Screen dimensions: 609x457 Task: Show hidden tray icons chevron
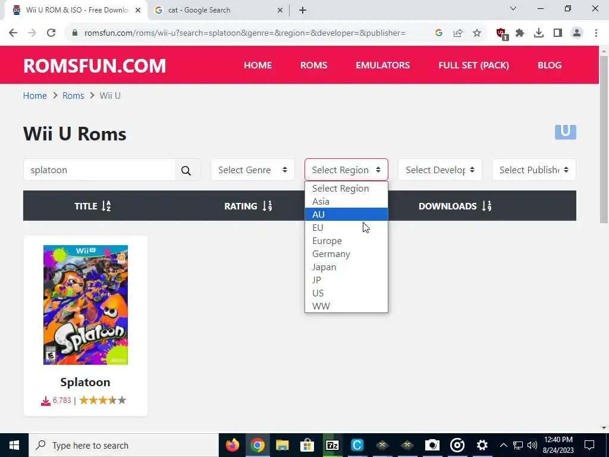click(x=503, y=445)
